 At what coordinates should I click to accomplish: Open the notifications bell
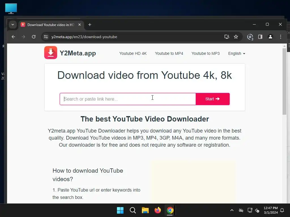[282, 210]
